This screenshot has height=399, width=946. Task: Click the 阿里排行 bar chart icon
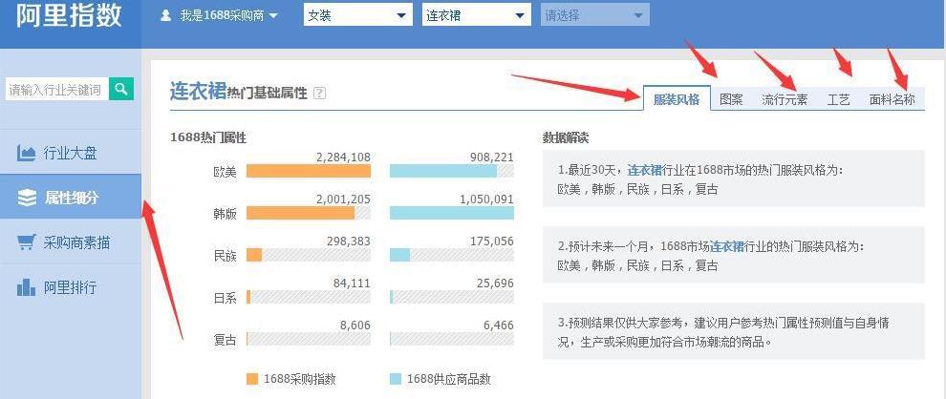[x=27, y=287]
